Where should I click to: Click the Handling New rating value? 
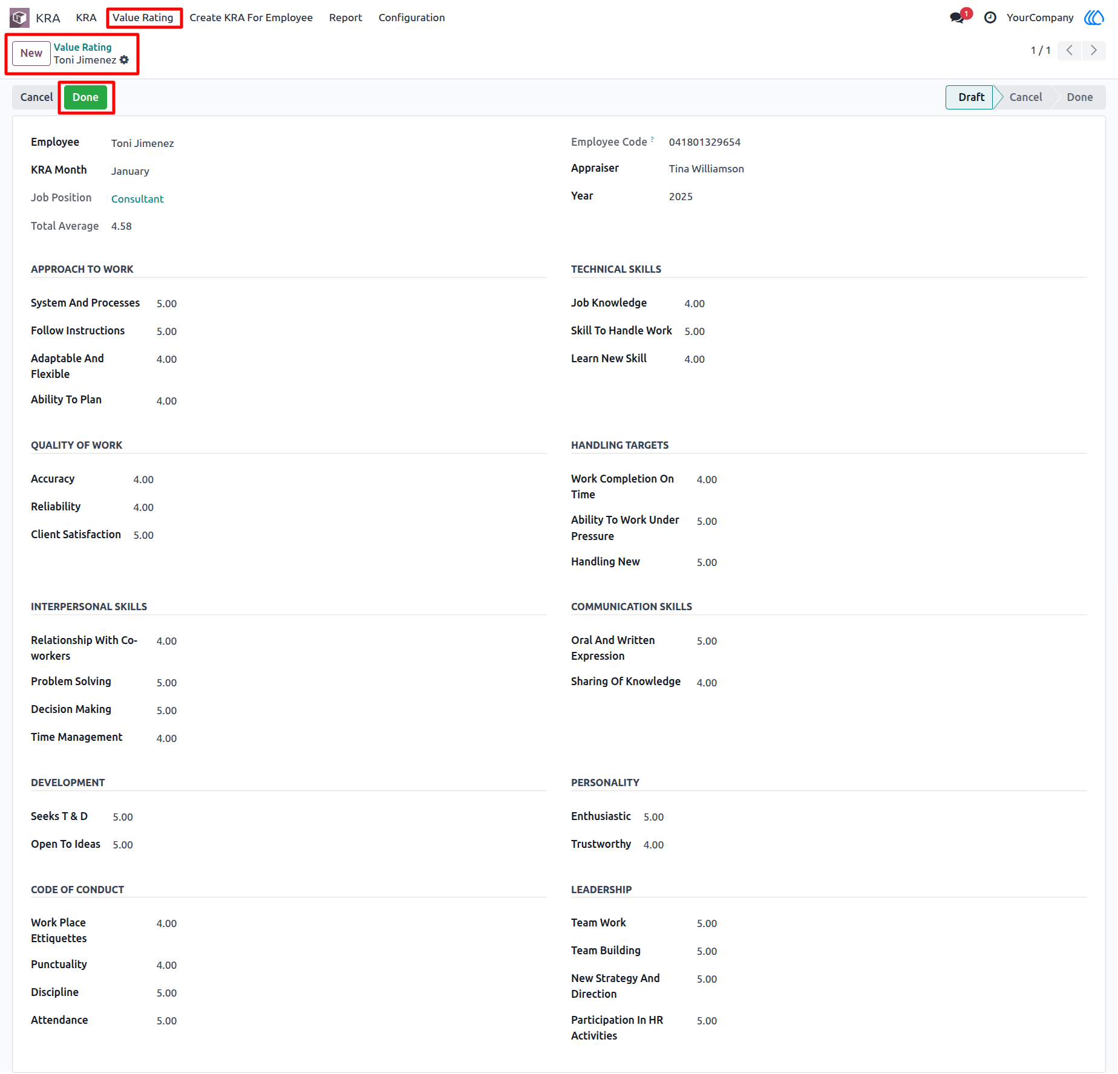coord(707,562)
